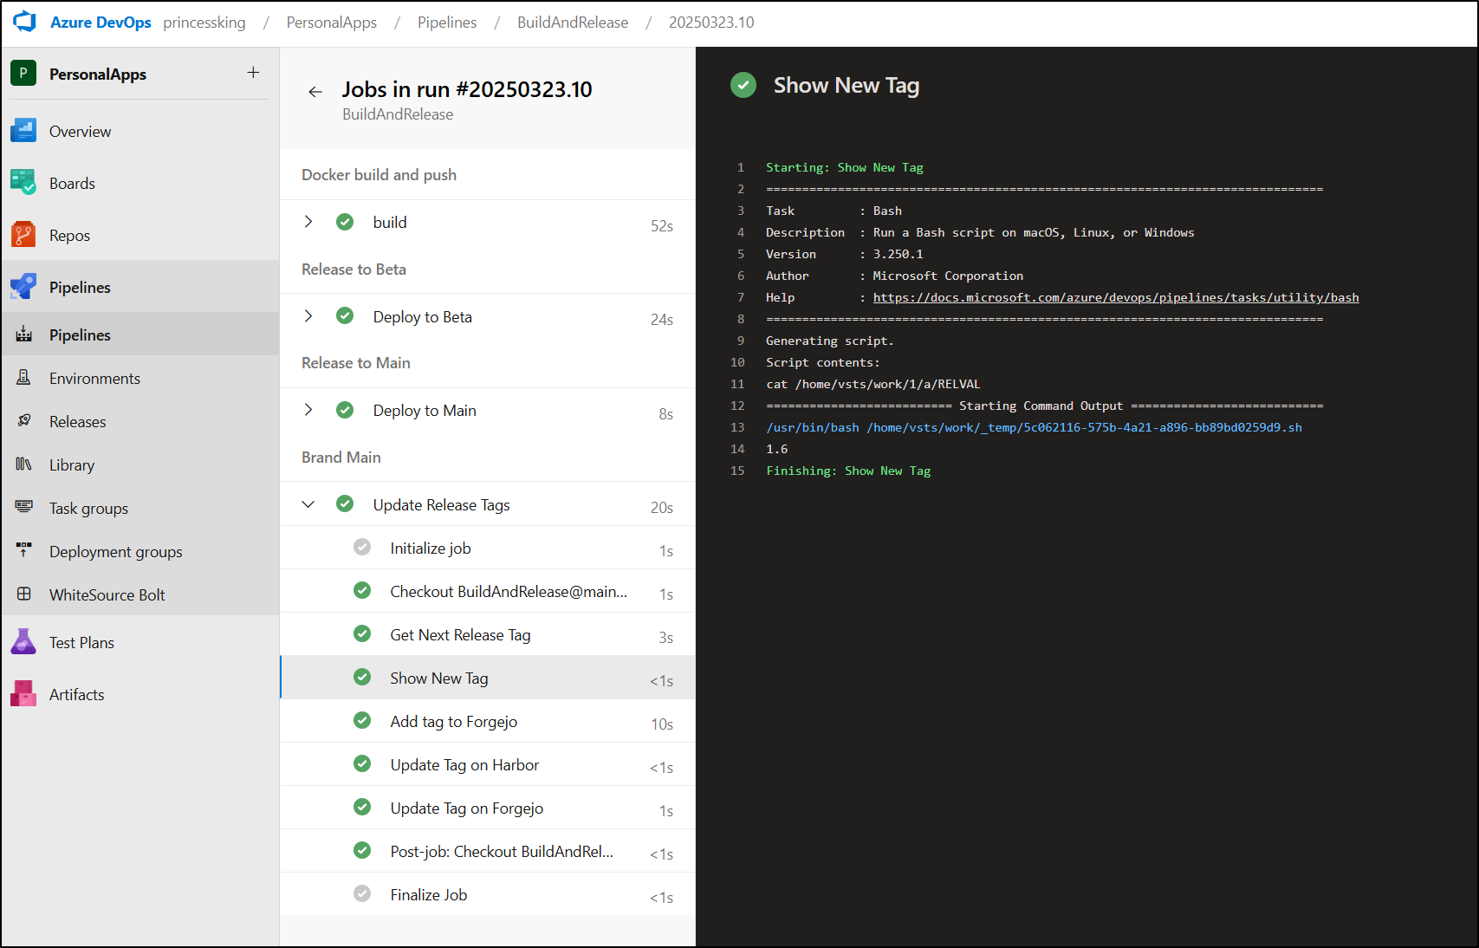Click the Pipelines sub-item factory icon

click(x=24, y=334)
